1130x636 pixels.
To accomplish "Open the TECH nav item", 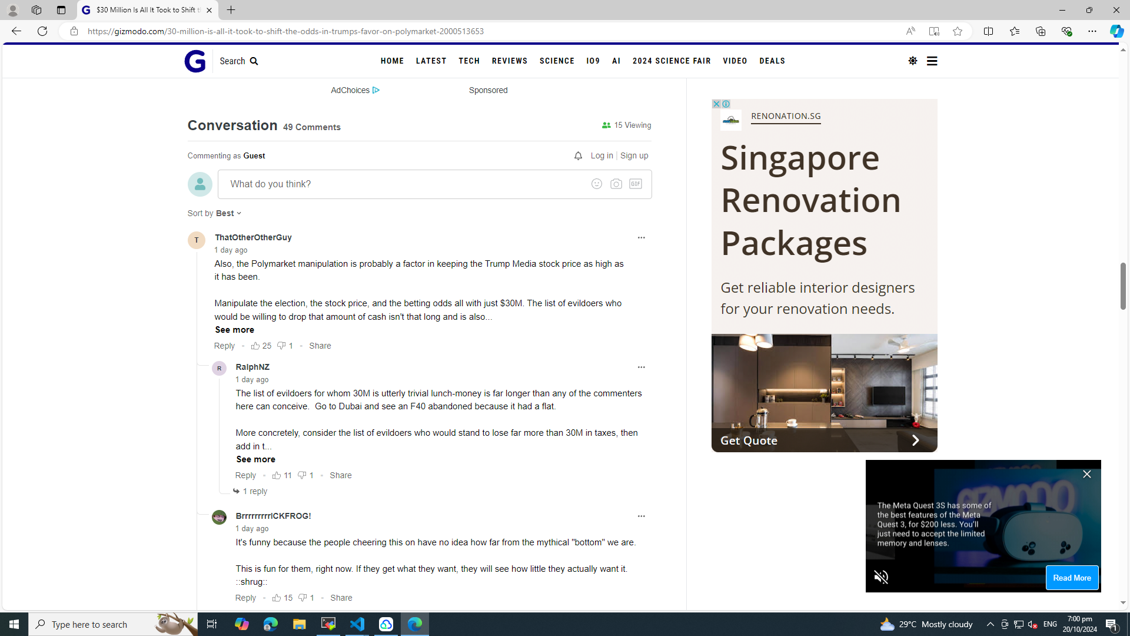I will (469, 61).
